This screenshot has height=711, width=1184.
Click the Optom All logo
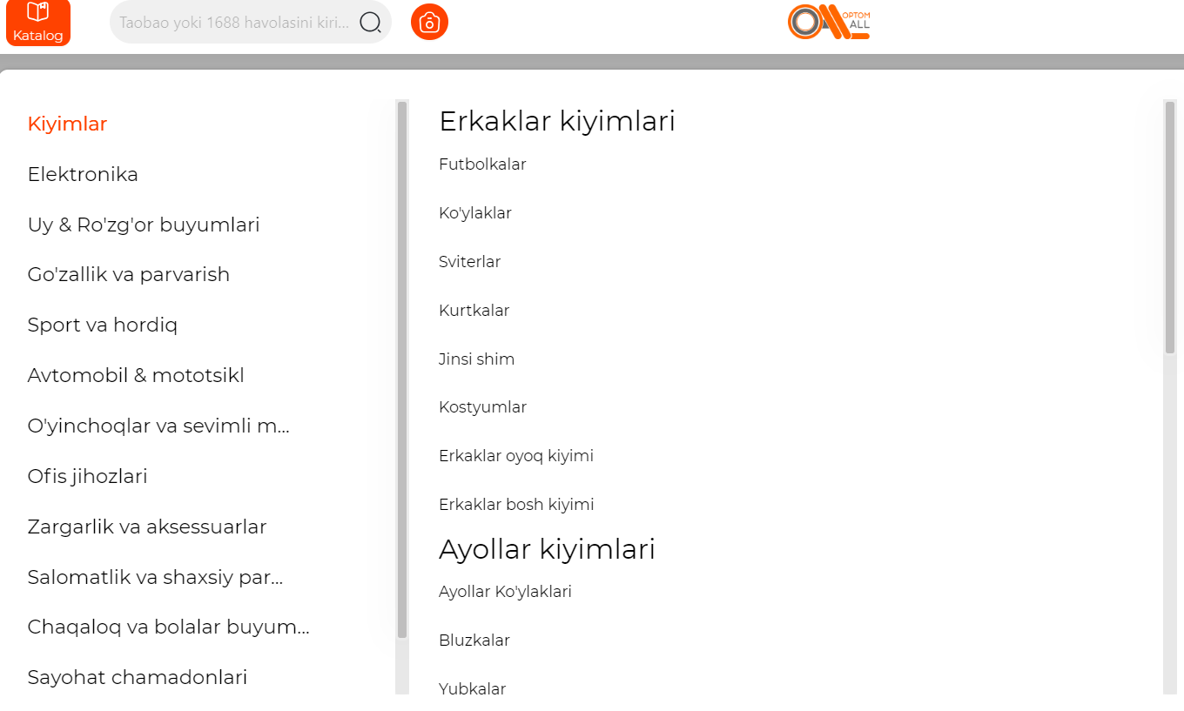pos(828,23)
